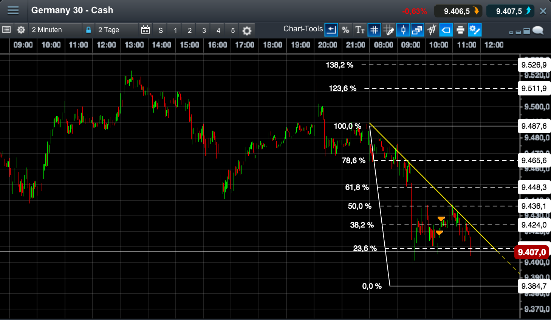
Task: Open the calendar date picker
Action: pos(145,29)
